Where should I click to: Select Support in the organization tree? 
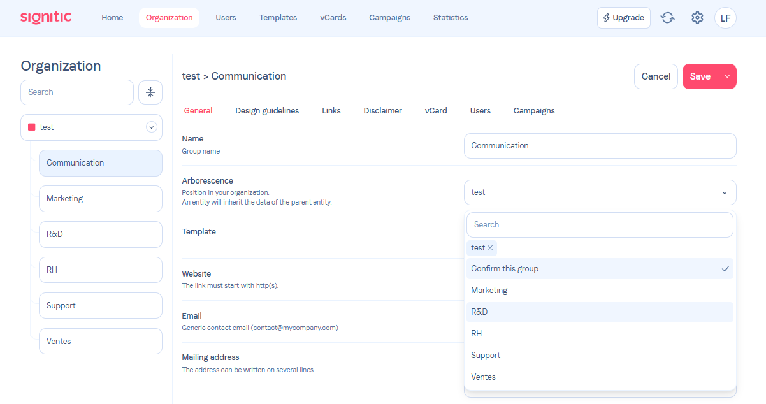[x=101, y=306]
